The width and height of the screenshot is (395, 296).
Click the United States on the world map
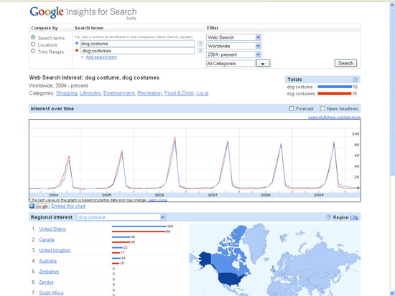click(x=231, y=279)
